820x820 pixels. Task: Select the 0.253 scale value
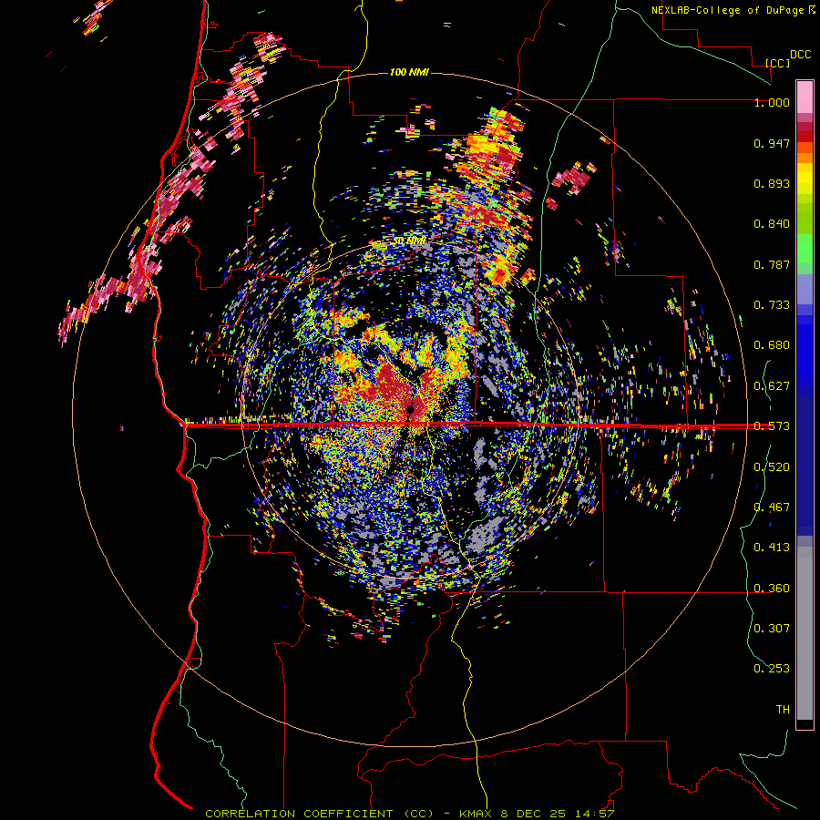click(x=772, y=669)
